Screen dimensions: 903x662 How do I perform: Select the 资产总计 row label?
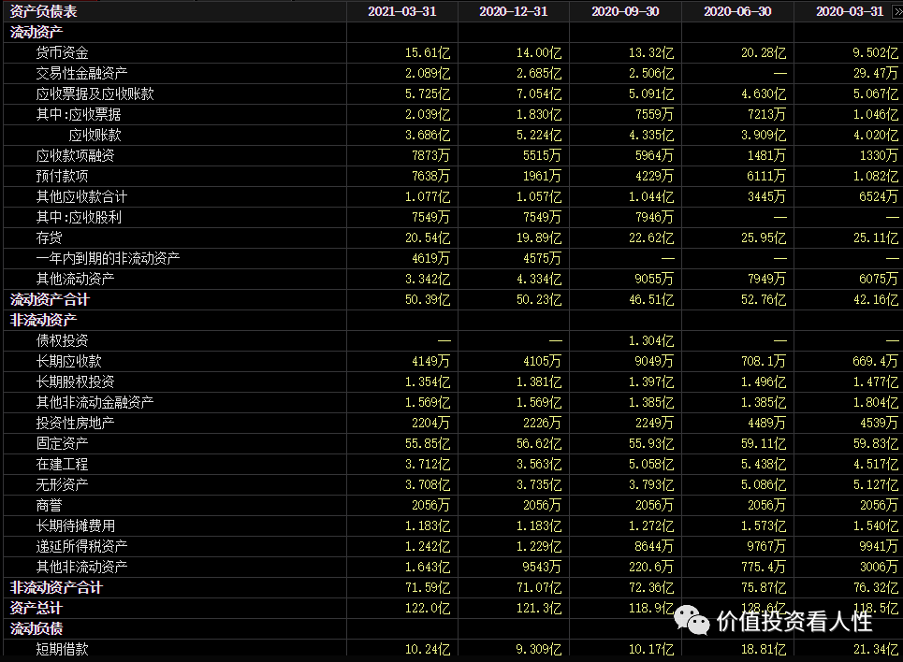point(36,609)
